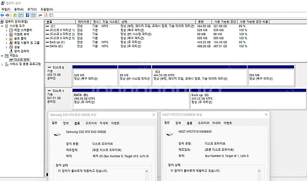Collapse the 저장소 tree node
The image size is (307, 181).
point(2,56)
